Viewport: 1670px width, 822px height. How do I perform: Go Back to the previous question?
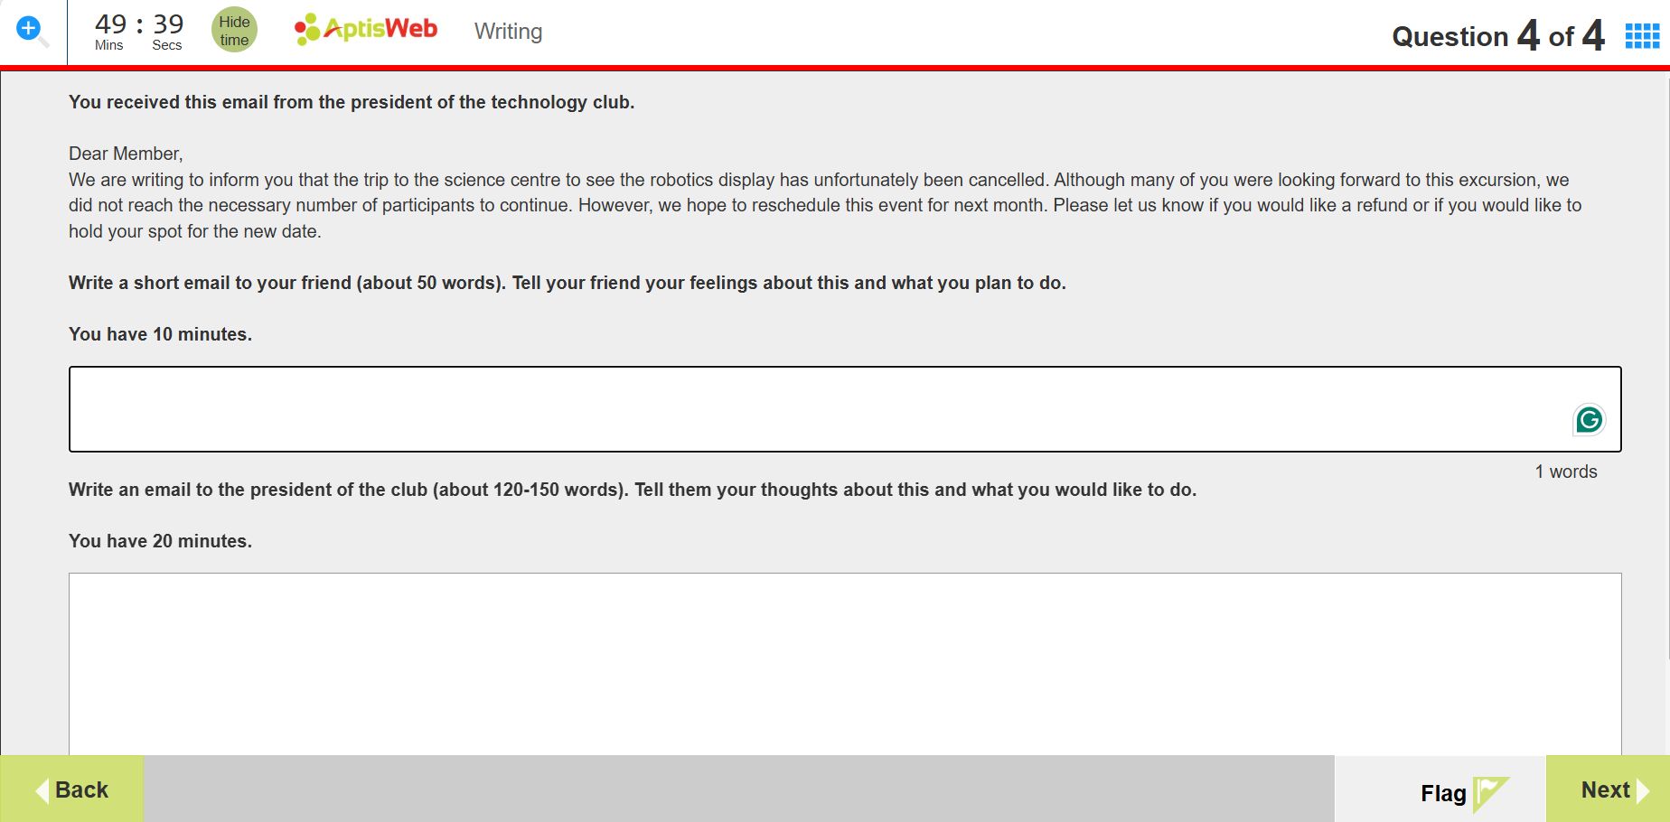tap(72, 790)
